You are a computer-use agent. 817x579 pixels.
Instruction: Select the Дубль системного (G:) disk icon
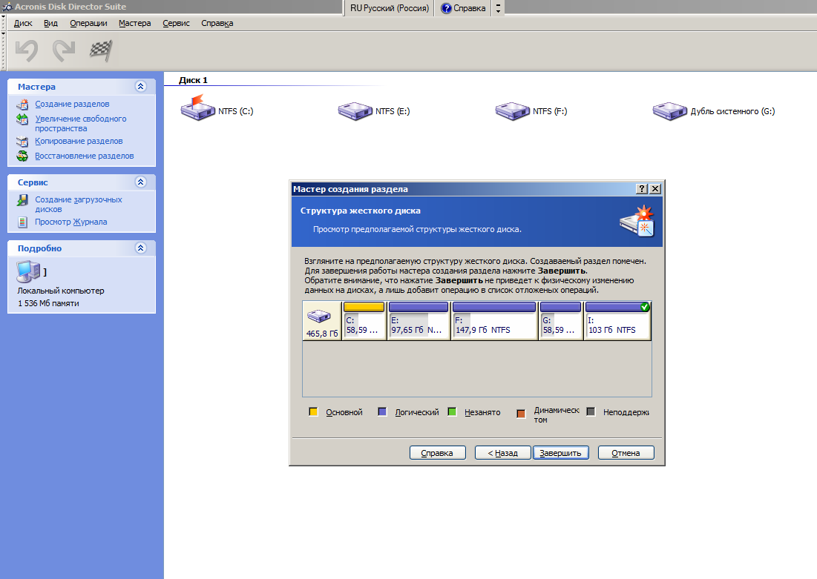tap(669, 111)
